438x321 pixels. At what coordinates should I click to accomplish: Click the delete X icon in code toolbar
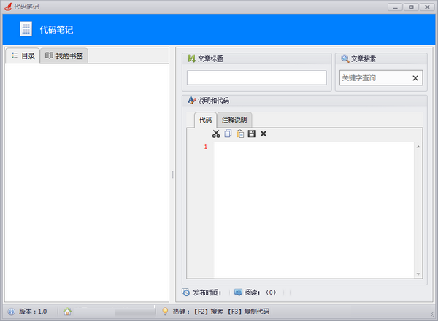(264, 134)
